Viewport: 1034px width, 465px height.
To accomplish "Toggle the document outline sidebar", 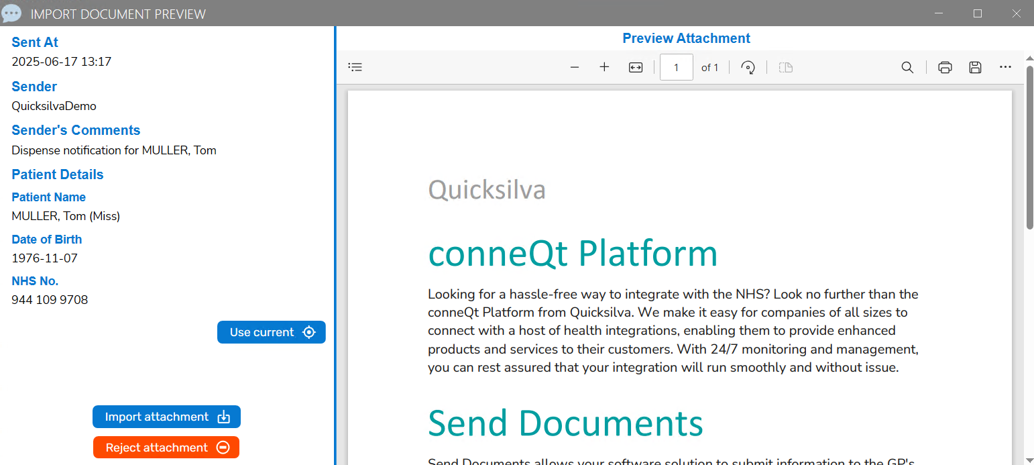I will tap(355, 67).
